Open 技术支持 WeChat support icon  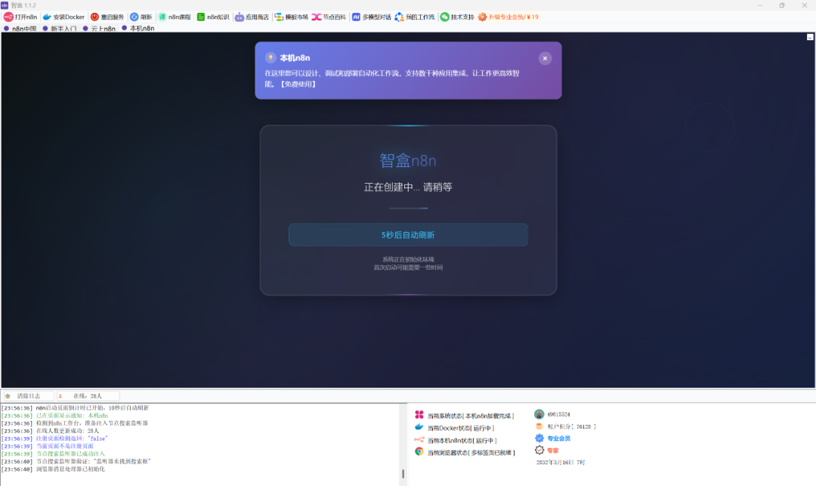coord(444,17)
